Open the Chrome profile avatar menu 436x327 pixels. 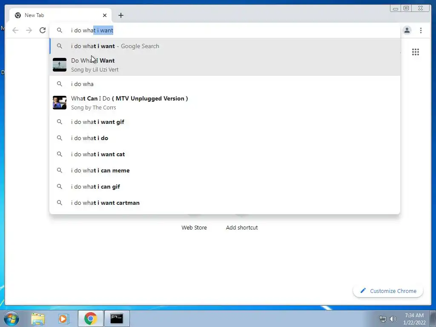407,30
